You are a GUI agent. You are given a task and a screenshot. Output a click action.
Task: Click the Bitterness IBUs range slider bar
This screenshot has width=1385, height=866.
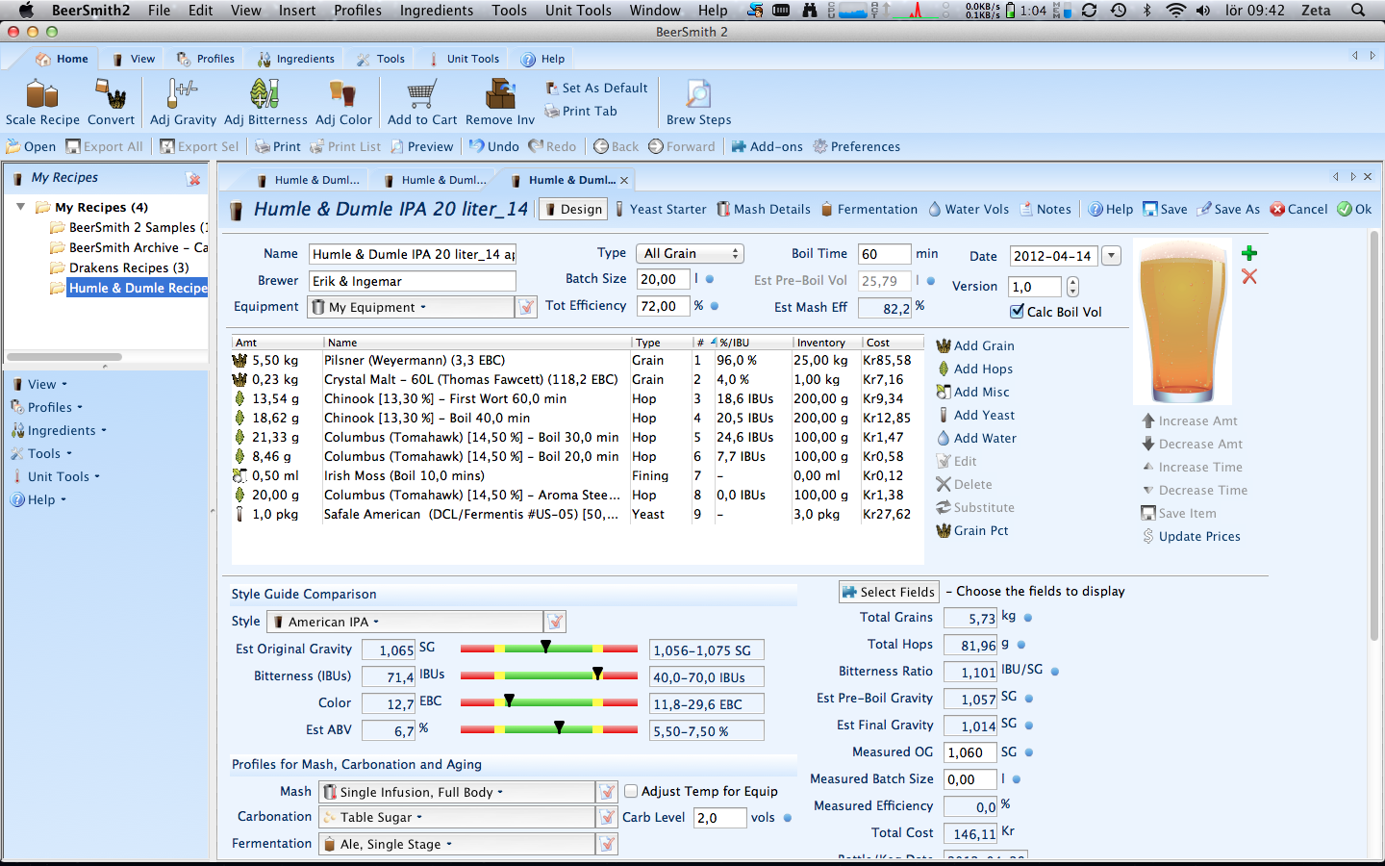click(x=548, y=676)
